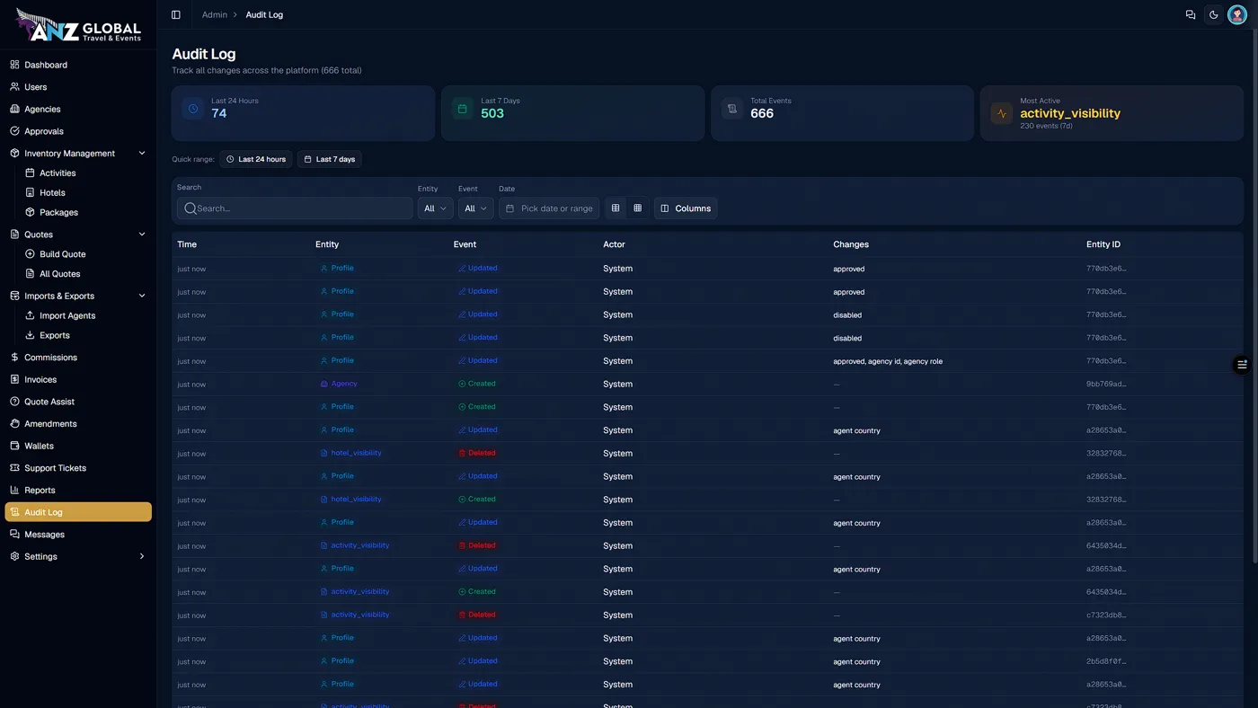Open Reports page
This screenshot has width=1258, height=708.
click(78, 490)
